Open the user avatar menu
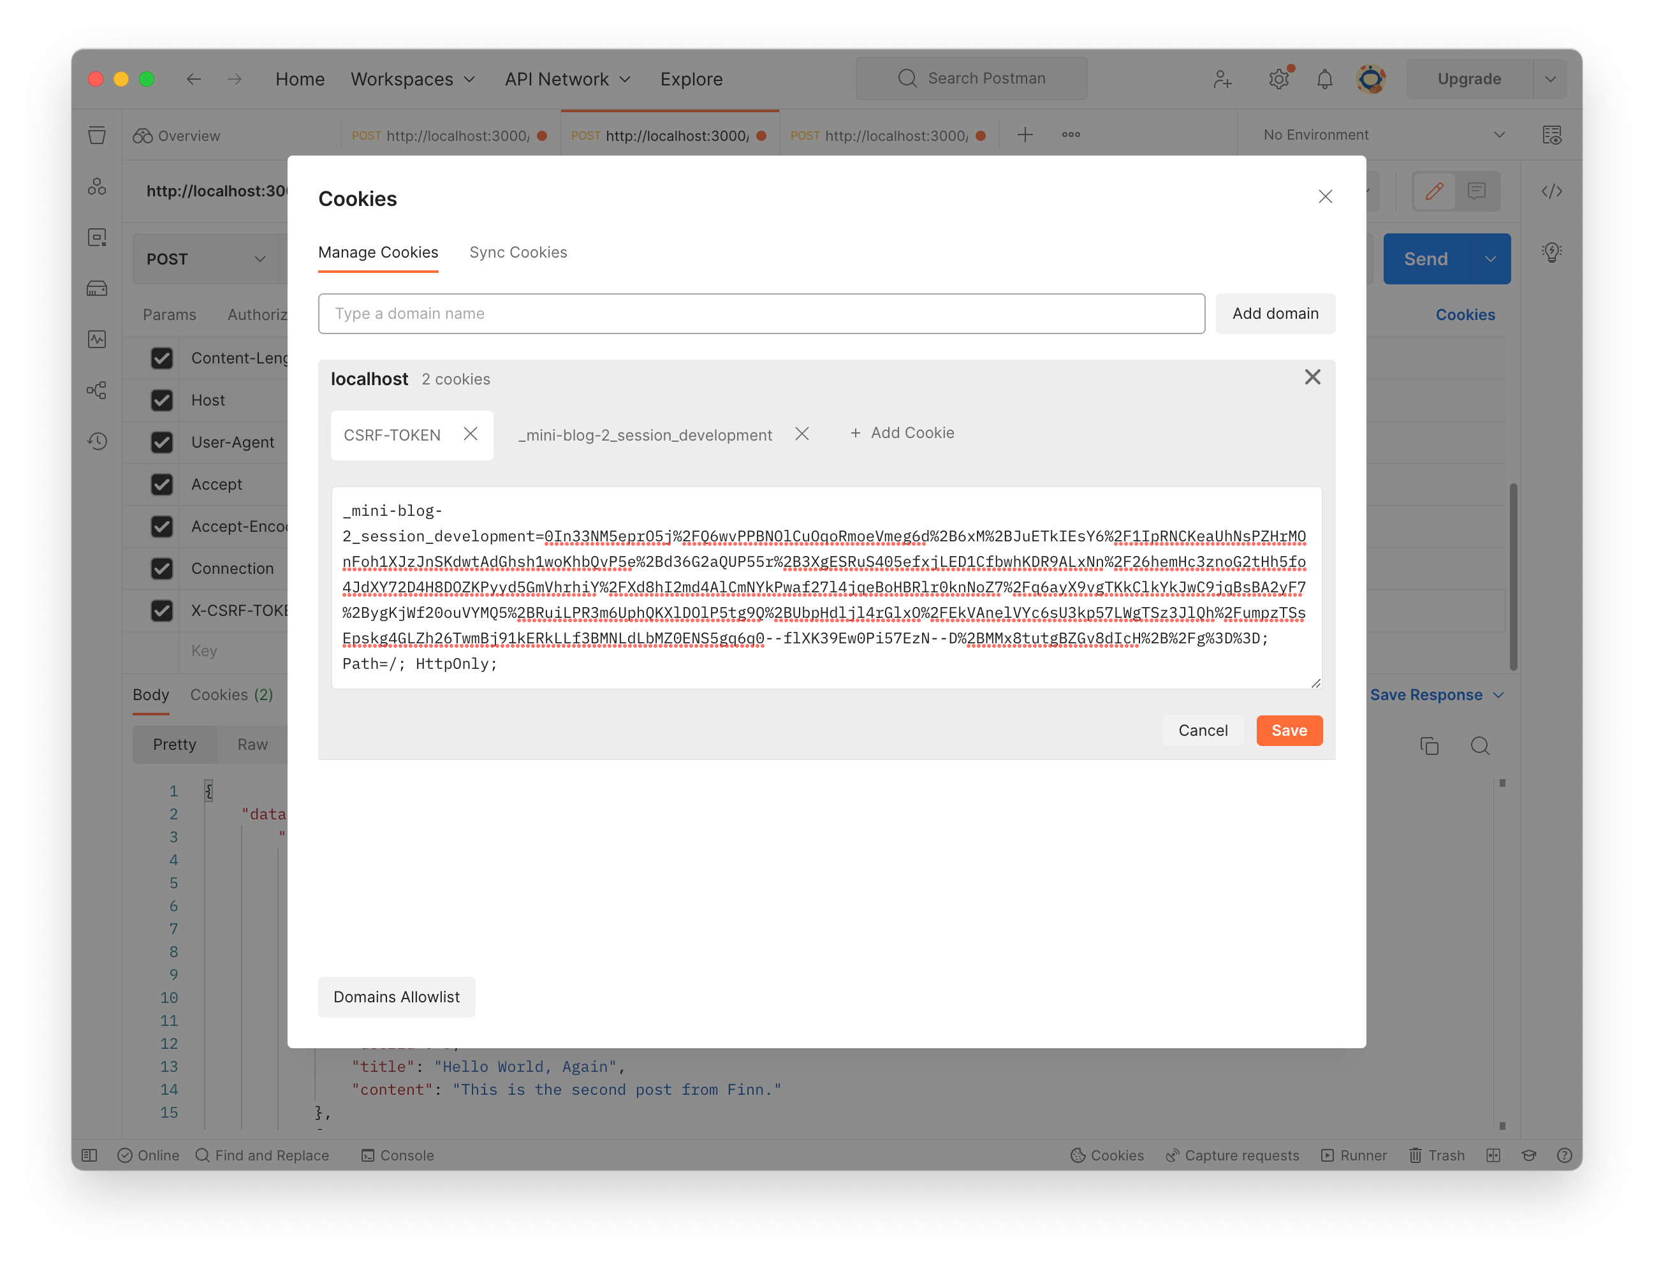 tap(1371, 79)
